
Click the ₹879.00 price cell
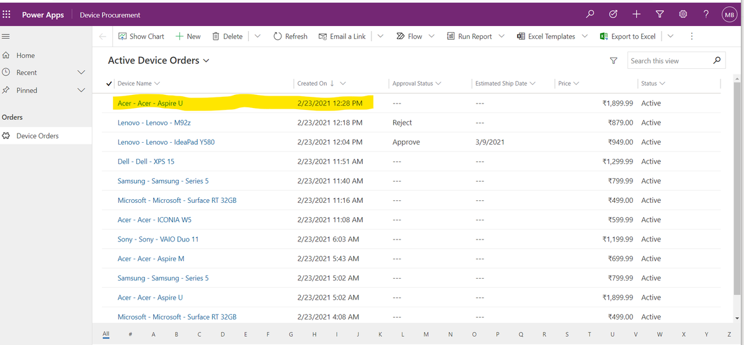[x=621, y=123]
